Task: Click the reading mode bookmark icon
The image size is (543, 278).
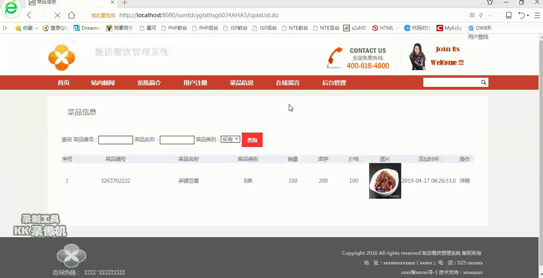Action: tap(508, 15)
